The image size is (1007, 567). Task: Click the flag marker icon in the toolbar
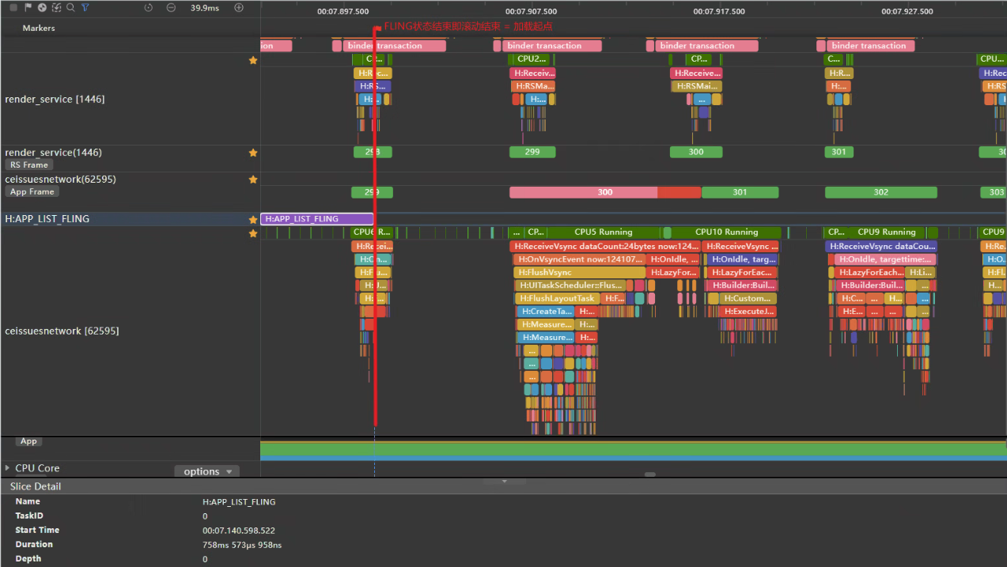[x=28, y=7]
